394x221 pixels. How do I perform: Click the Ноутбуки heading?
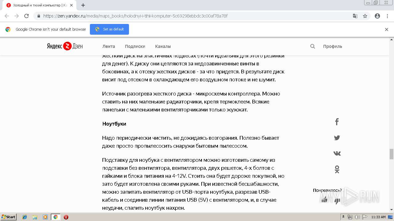point(114,124)
